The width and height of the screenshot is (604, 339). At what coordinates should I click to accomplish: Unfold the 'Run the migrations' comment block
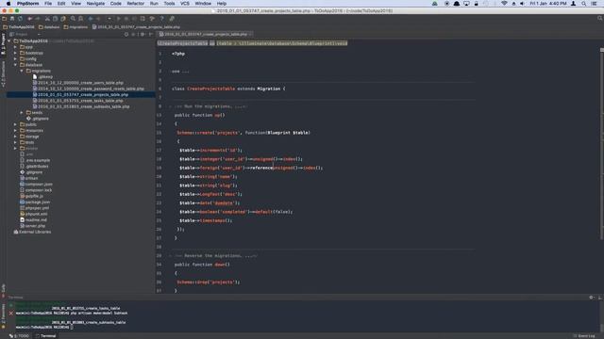[x=170, y=106]
